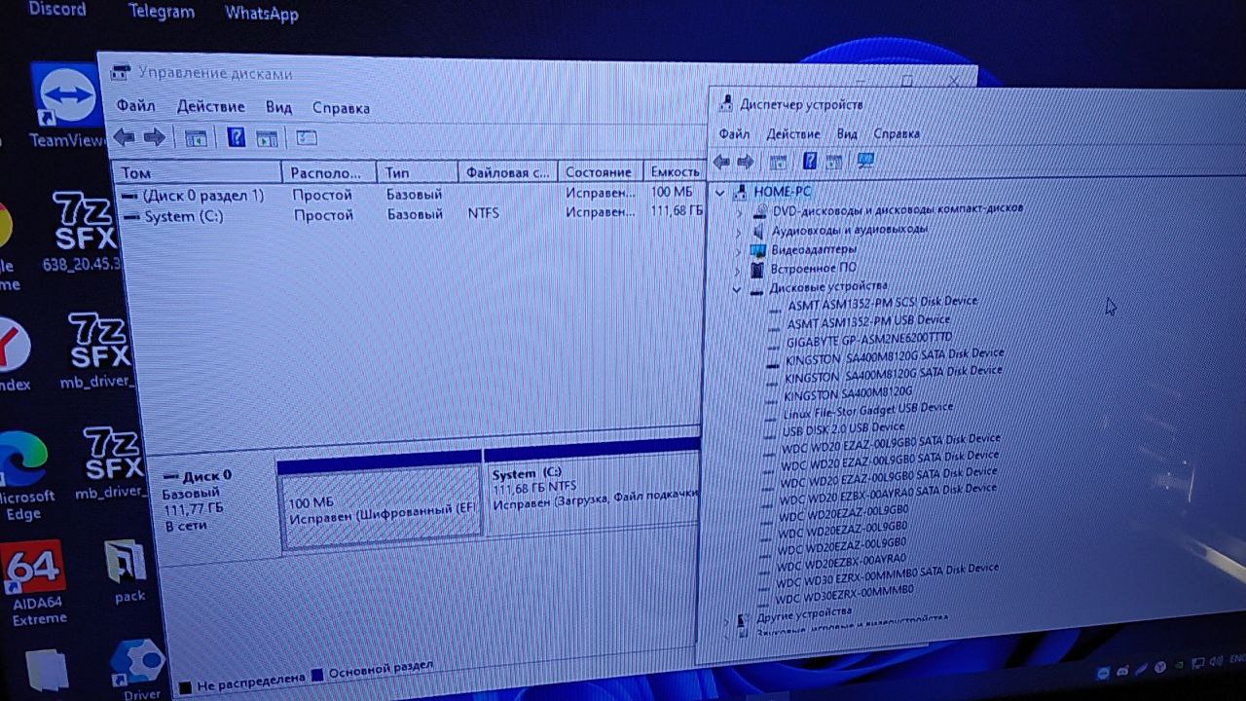
Task: Select WDC WD30 EZRX-00MMMB0 SATA Disk Device
Action: click(x=887, y=575)
